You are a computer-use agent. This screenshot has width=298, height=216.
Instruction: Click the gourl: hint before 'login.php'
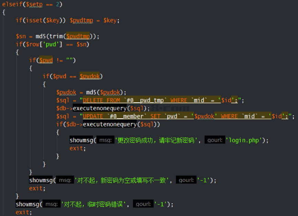tap(214, 140)
